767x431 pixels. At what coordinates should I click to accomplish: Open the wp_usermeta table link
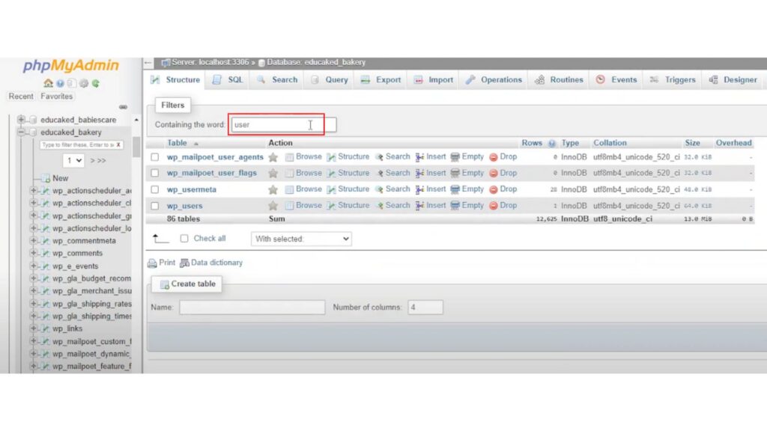191,189
